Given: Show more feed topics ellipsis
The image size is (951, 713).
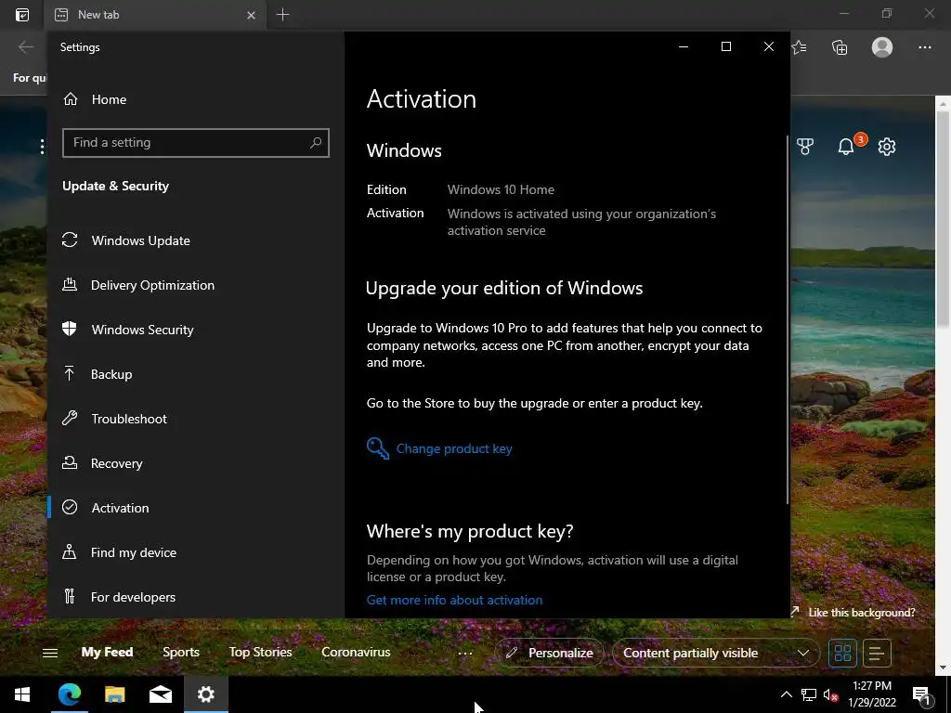Looking at the screenshot, I should click(x=465, y=654).
